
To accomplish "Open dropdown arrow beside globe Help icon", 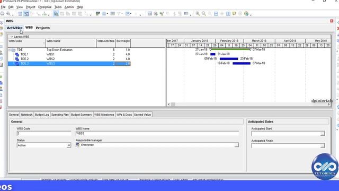I will (x=251, y=15).
